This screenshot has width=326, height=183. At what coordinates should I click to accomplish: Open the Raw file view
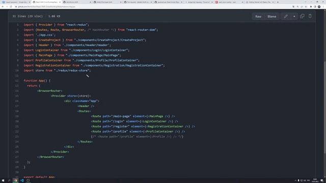258,16
